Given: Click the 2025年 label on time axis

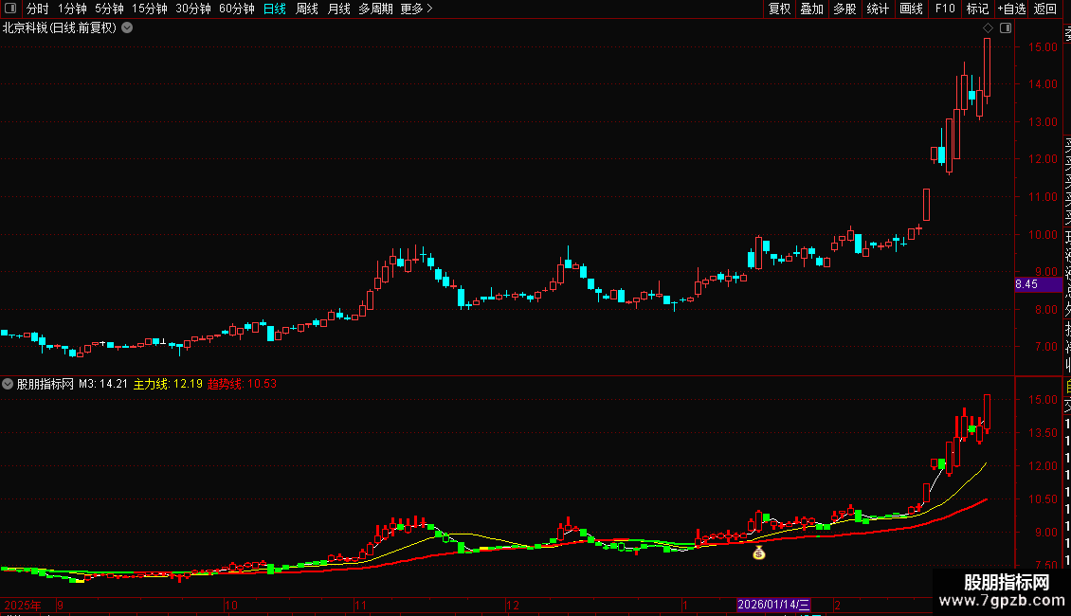Looking at the screenshot, I should tap(23, 605).
